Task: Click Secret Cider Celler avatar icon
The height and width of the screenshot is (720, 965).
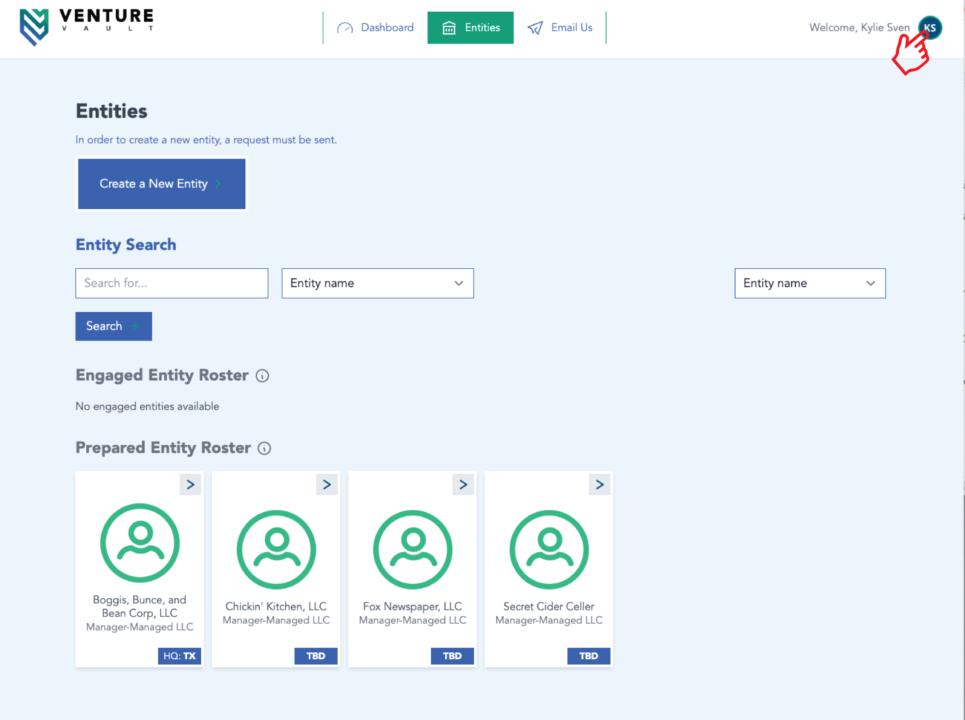Action: pos(549,549)
